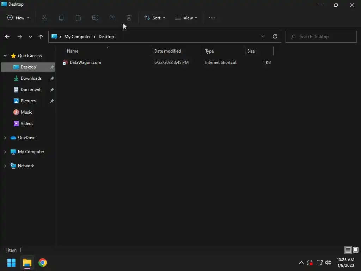Open the New item menu

pos(18,18)
